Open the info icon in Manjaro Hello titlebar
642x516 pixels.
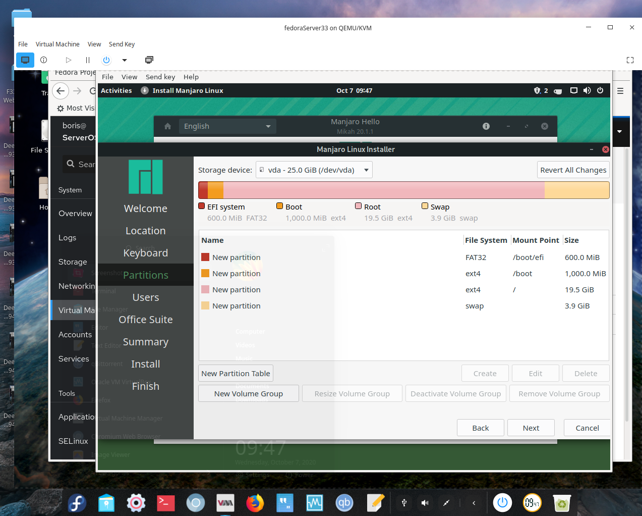pos(486,126)
